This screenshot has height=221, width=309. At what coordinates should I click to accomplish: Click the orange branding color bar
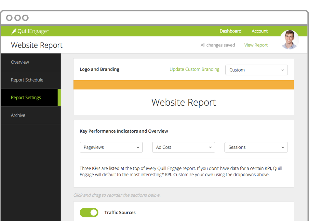(x=184, y=85)
